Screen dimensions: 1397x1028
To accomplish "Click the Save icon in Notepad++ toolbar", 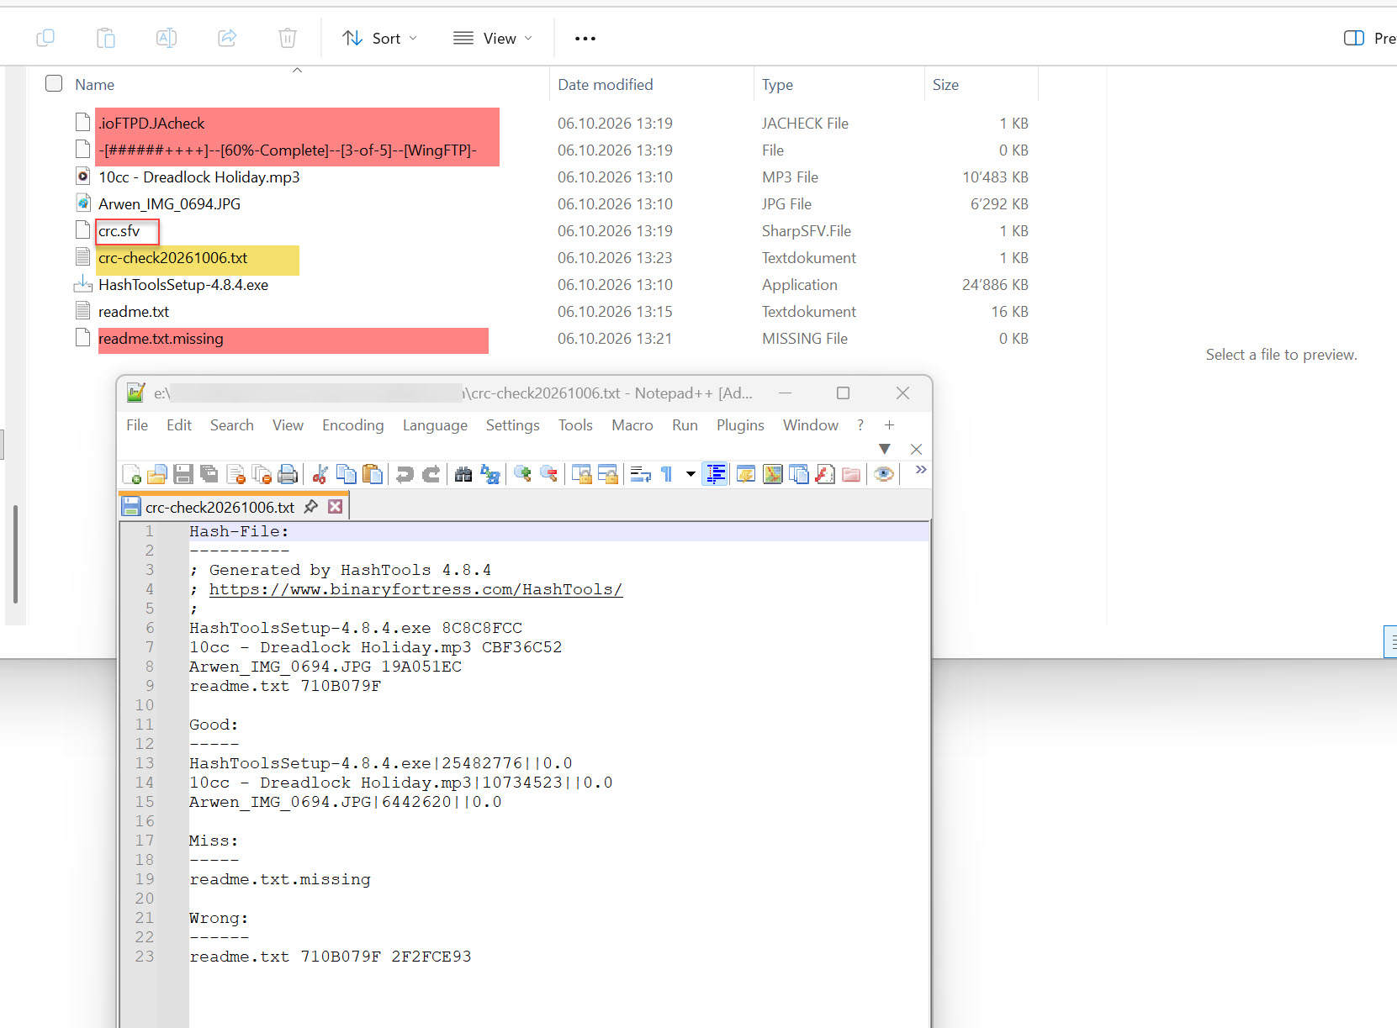I will tap(183, 474).
